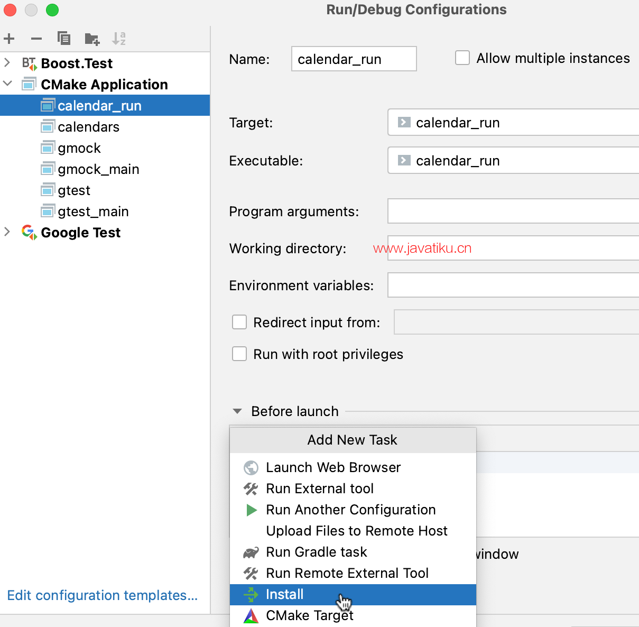The width and height of the screenshot is (639, 627).
Task: Click the Name input field
Action: [x=354, y=59]
